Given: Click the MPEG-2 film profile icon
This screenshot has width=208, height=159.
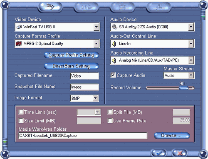Looking at the screenshot, I should pyautogui.click(x=19, y=44).
